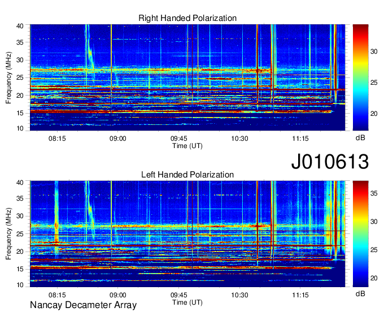The height and width of the screenshot is (312, 384).
Task: Click the 25 frequency tick on the bottom plot
Action: (20, 234)
